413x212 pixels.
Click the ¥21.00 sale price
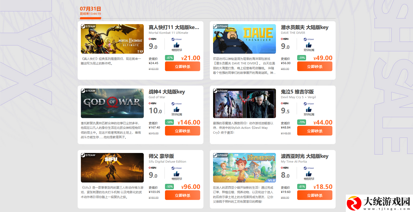tap(191, 58)
